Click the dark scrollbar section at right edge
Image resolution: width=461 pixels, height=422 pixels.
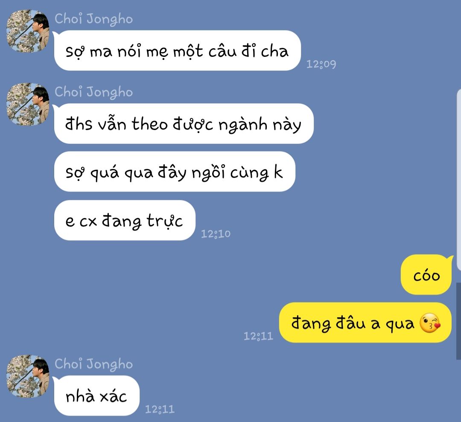pyautogui.click(x=458, y=321)
